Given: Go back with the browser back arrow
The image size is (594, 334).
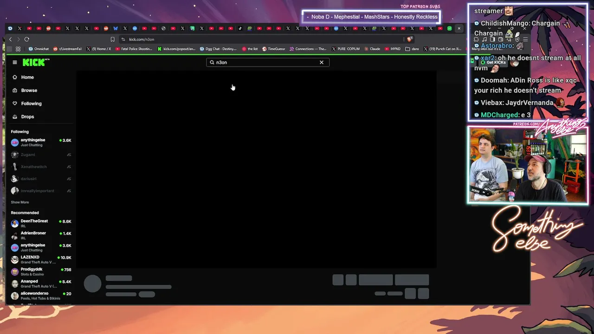Looking at the screenshot, I should [x=10, y=39].
